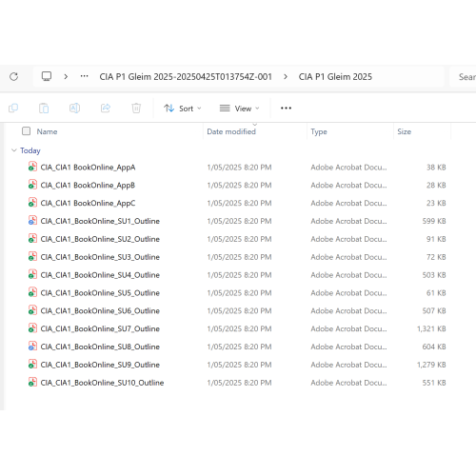Select file CIA_CIA1_BookOnline_SU9_Outline
The image size is (476, 476).
coord(100,365)
